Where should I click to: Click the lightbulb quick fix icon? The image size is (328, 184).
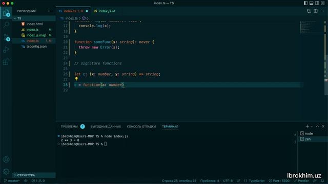click(x=76, y=79)
